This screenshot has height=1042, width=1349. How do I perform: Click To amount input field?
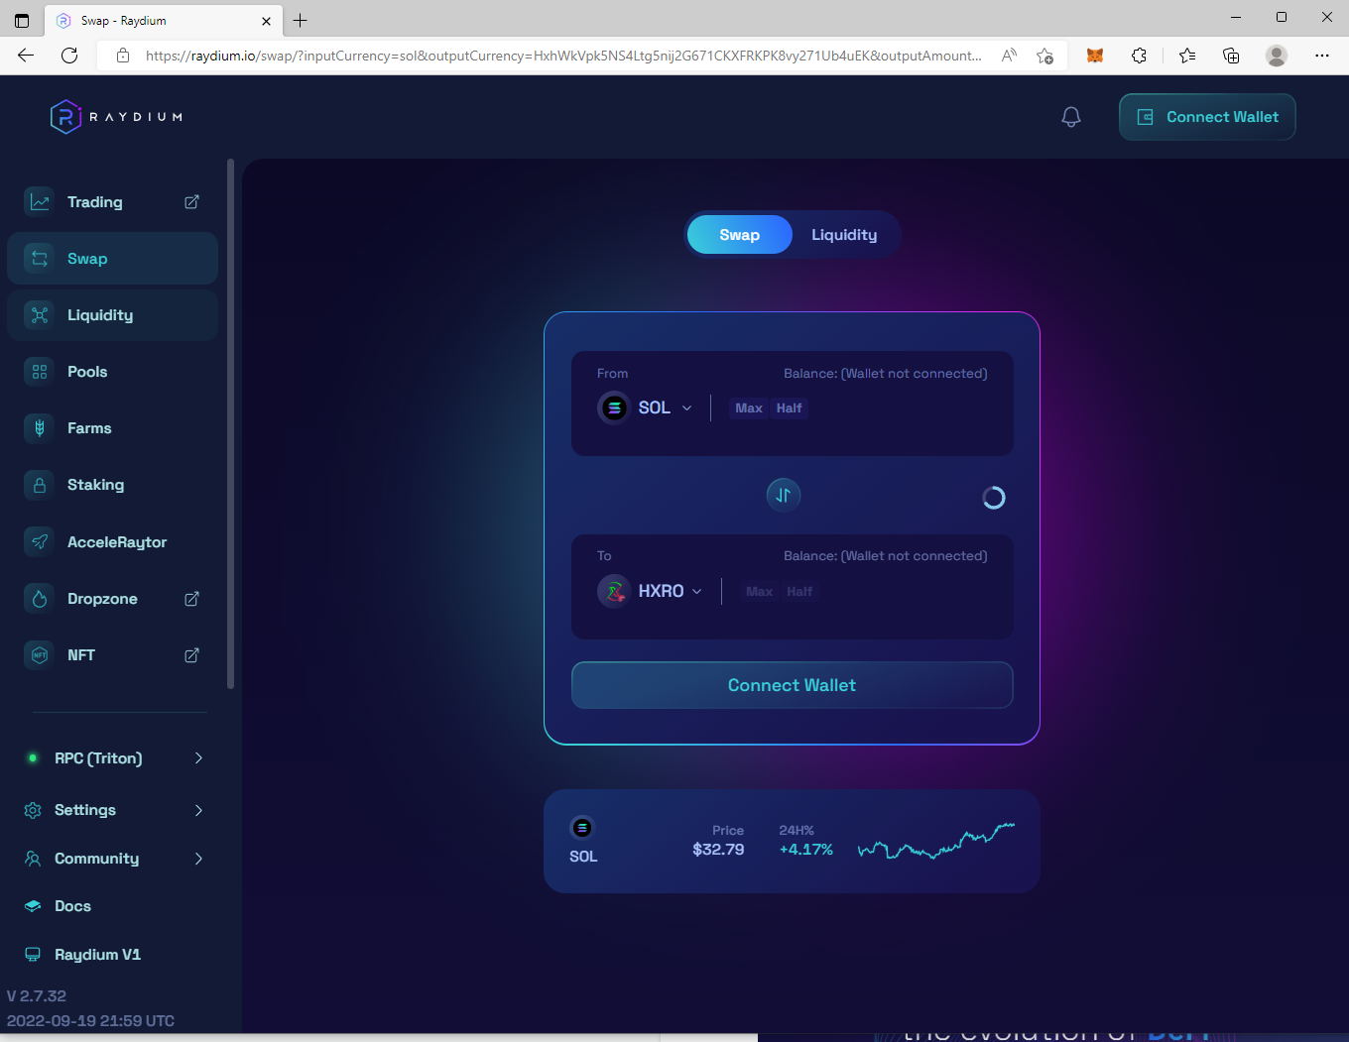click(x=906, y=592)
